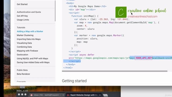172x97 pixels.
Task: Click the div id="map" code line
Action: click(x=82, y=10)
